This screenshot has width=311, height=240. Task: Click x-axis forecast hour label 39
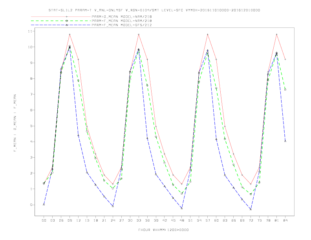pos(156,220)
